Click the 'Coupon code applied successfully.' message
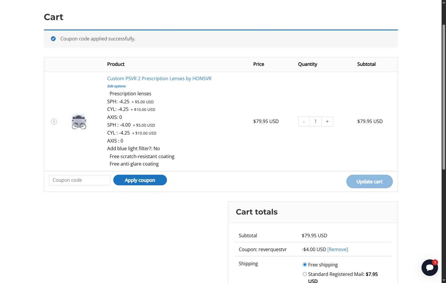 (98, 39)
